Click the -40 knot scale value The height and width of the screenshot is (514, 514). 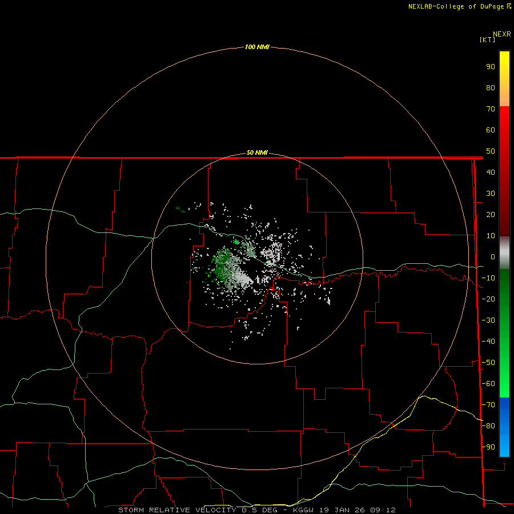[x=488, y=342]
